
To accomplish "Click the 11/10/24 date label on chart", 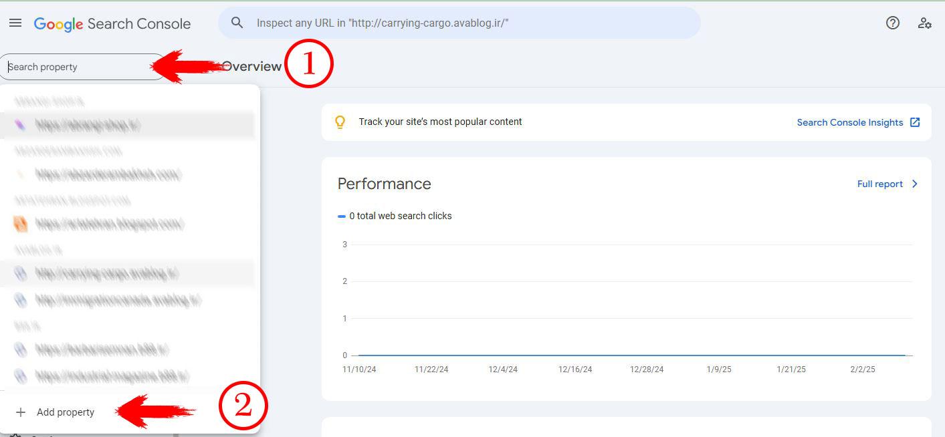I will coord(359,370).
